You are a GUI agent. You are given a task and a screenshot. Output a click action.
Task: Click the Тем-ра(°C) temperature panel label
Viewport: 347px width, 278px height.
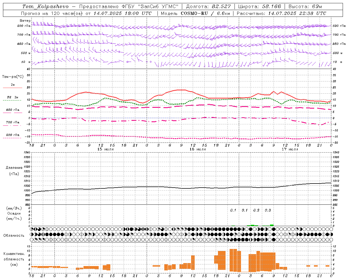[x=13, y=77]
